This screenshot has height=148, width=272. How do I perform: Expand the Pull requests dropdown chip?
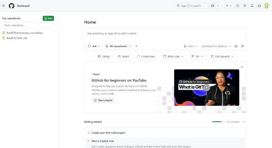click(x=222, y=57)
